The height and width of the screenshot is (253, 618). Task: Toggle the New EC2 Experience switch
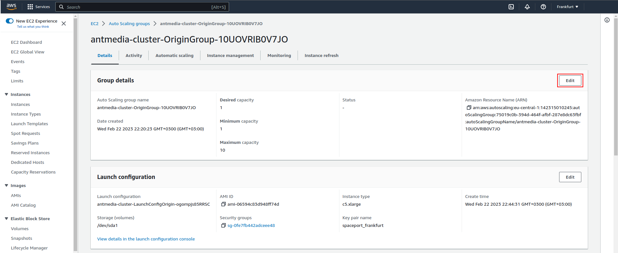(10, 21)
